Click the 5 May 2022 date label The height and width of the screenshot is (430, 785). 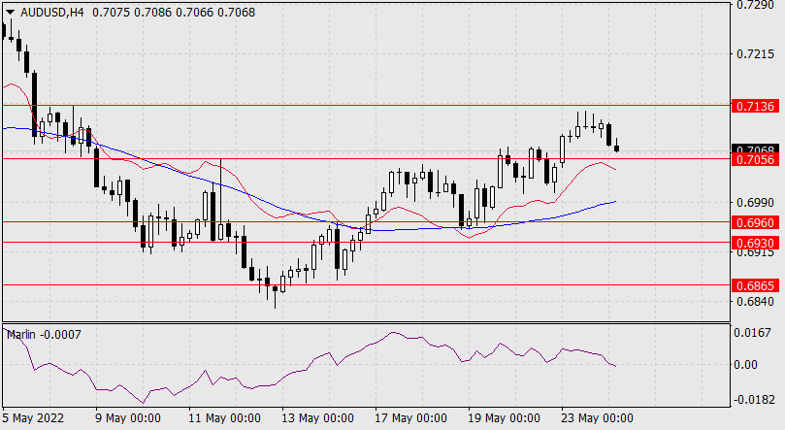[x=34, y=418]
